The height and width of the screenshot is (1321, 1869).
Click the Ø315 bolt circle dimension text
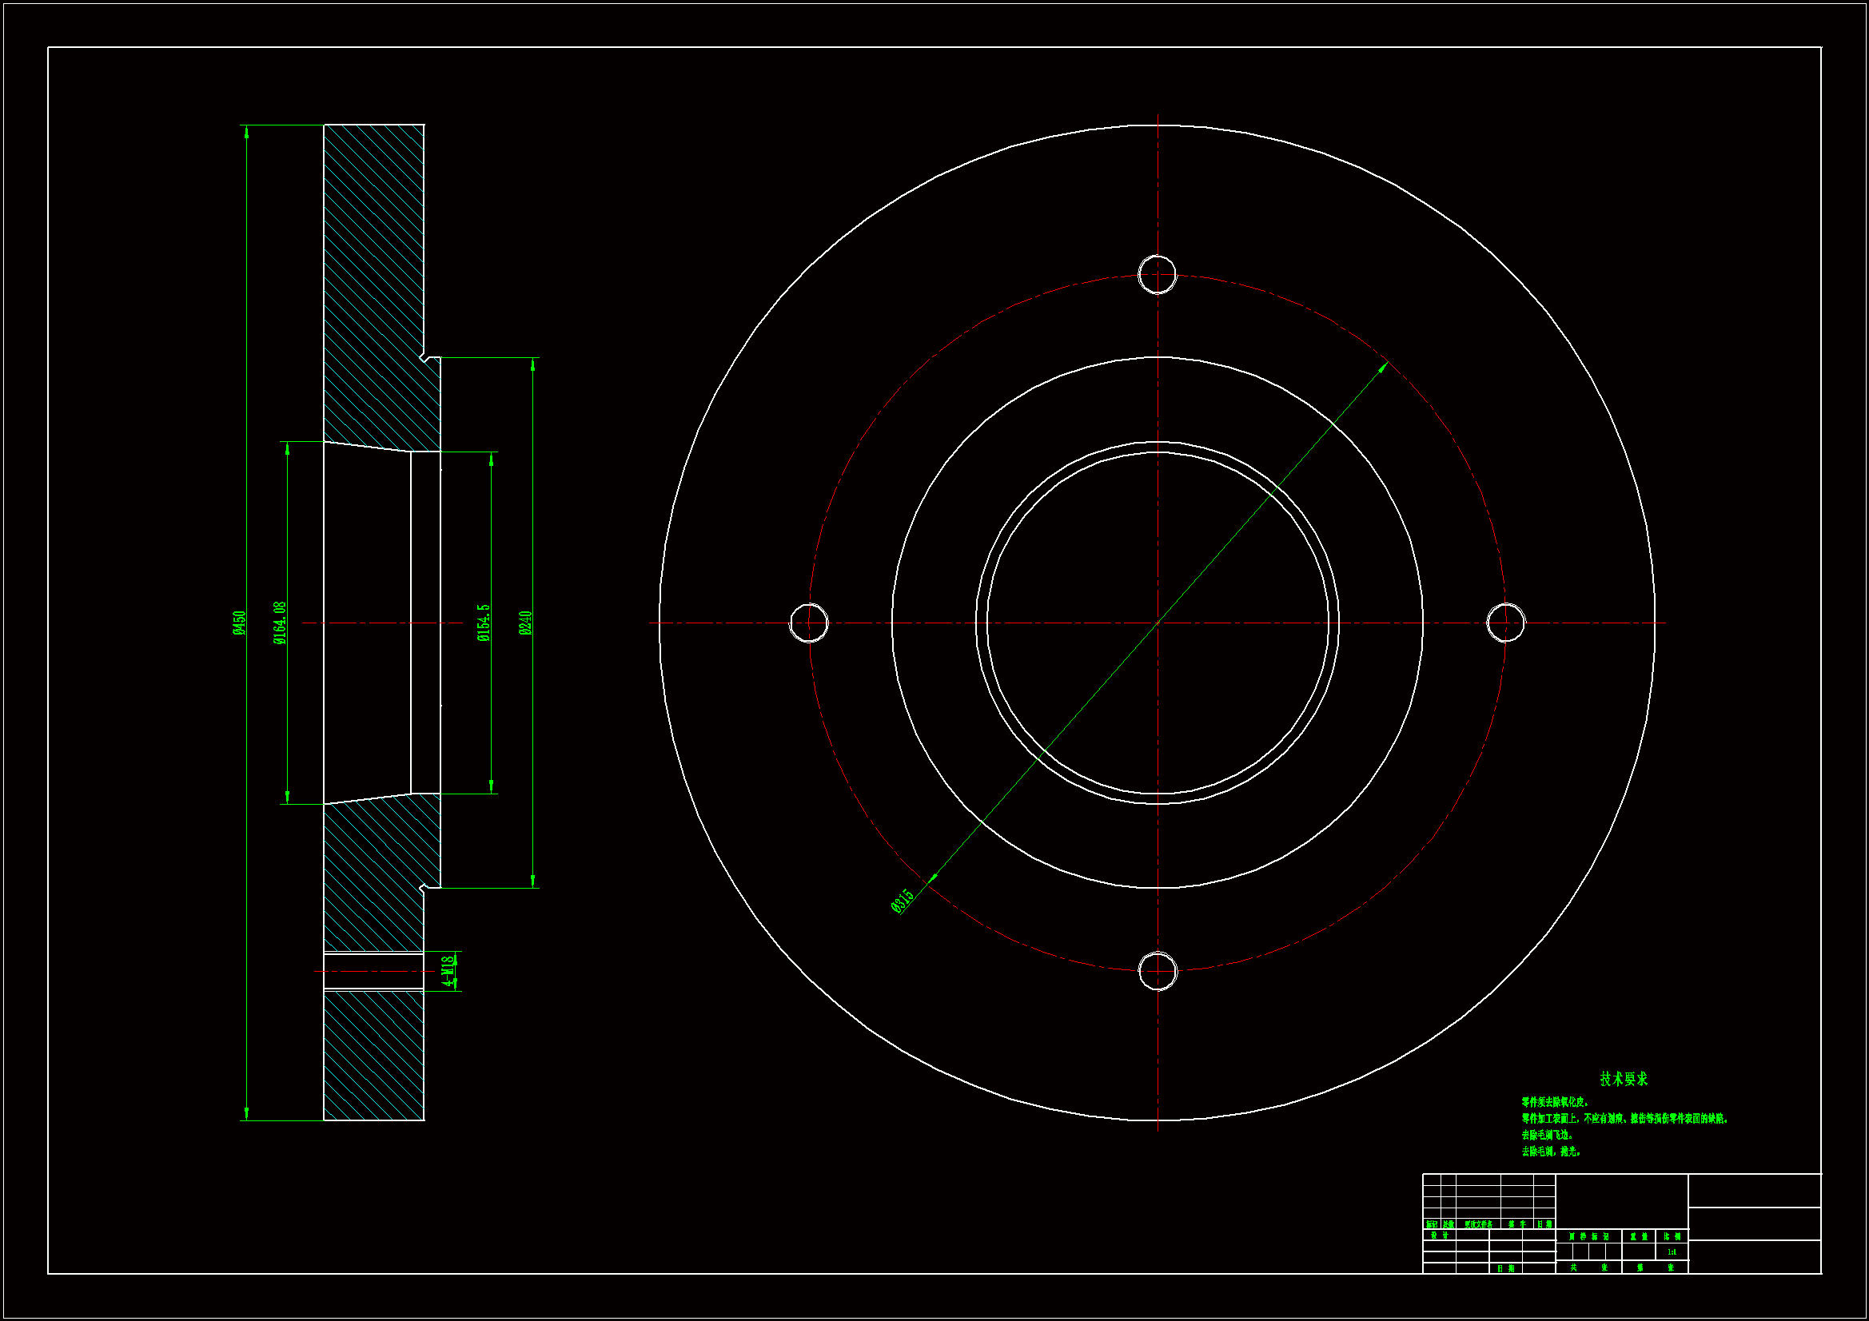(902, 901)
